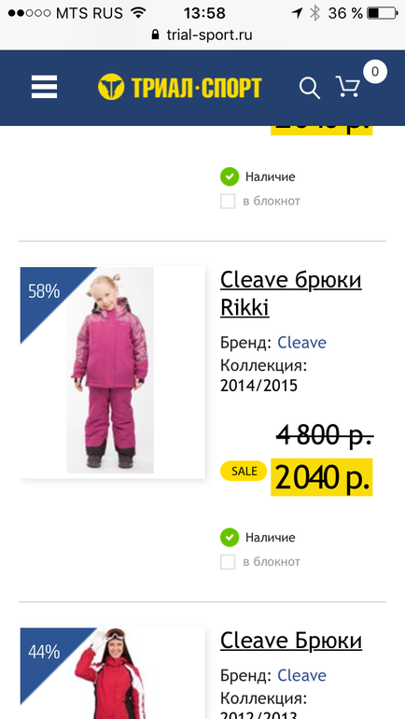This screenshot has width=405, height=719.
Task: Open the hamburger navigation menu
Action: point(45,87)
